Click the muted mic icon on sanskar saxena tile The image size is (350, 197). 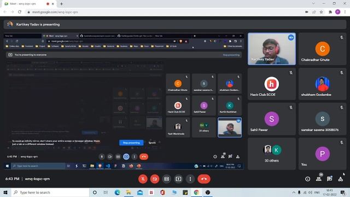point(341,107)
